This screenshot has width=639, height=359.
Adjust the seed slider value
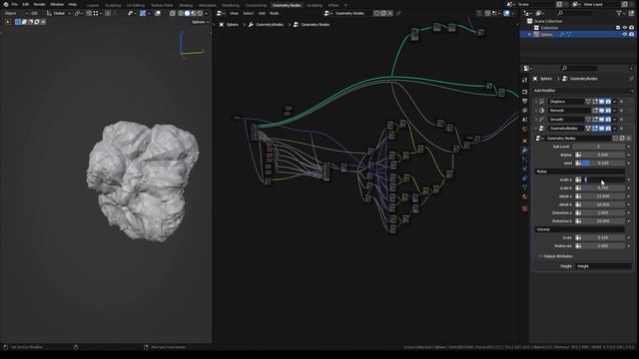[x=603, y=164]
